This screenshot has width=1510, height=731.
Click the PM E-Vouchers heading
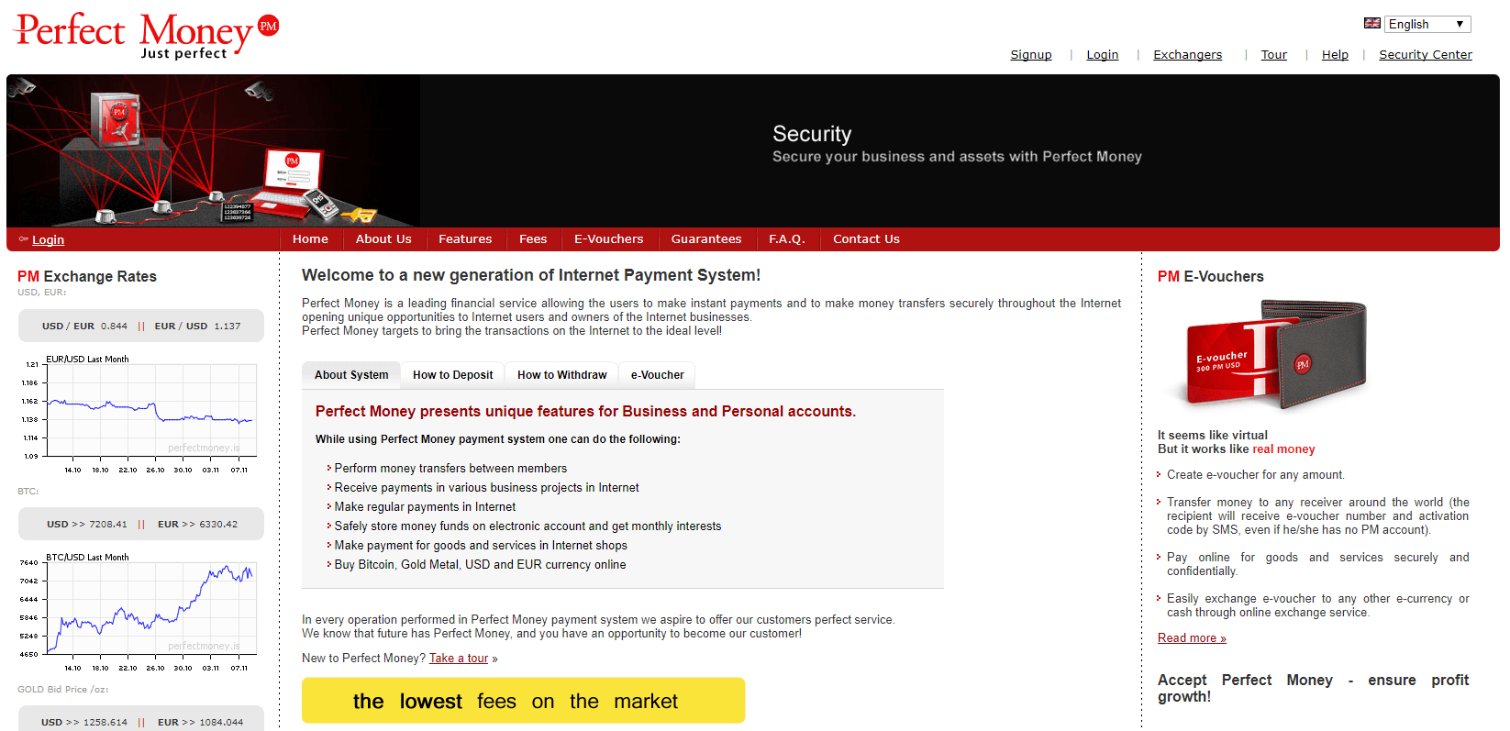click(1210, 277)
